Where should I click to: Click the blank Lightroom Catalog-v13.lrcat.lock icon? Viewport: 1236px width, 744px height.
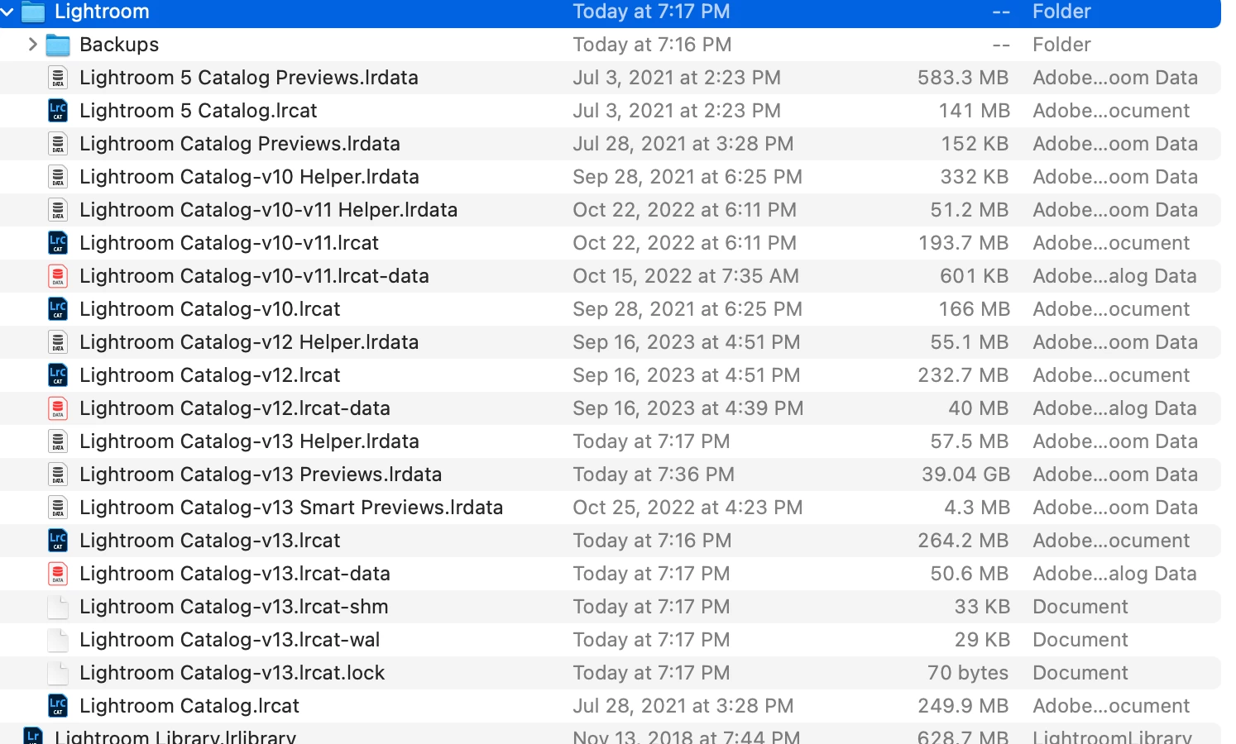tap(58, 673)
